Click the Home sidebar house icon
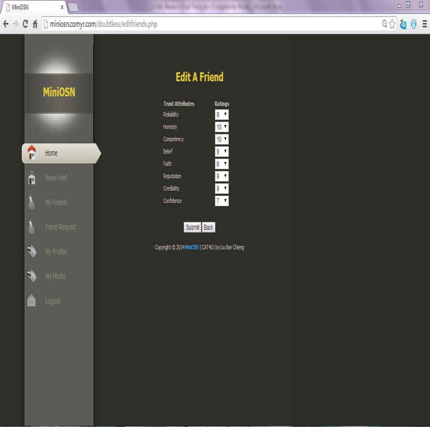The height and width of the screenshot is (427, 430). click(x=31, y=152)
